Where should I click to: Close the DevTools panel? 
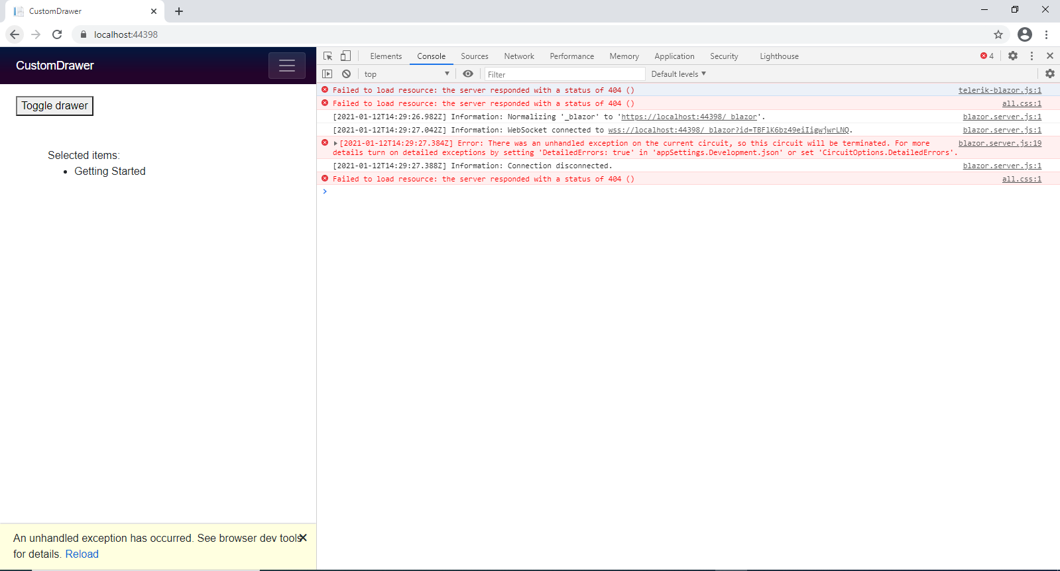(x=1050, y=56)
